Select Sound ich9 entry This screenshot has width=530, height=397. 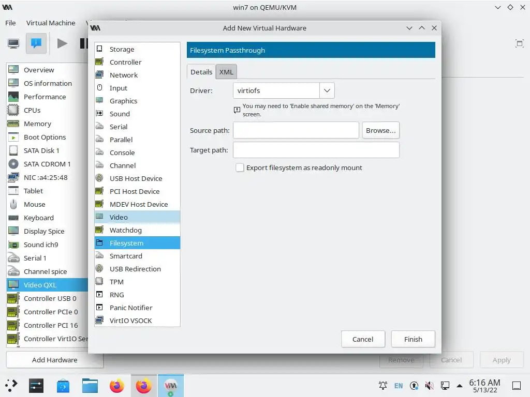47,245
